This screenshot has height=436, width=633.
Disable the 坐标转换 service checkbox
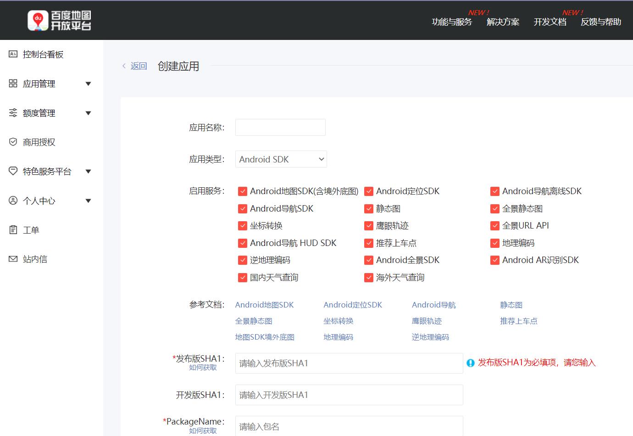pyautogui.click(x=243, y=226)
